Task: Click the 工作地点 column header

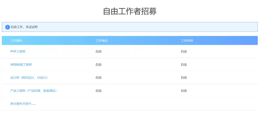Action: [102, 41]
